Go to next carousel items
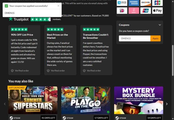This screenshot has width=174, height=120. pyautogui.click(x=167, y=104)
